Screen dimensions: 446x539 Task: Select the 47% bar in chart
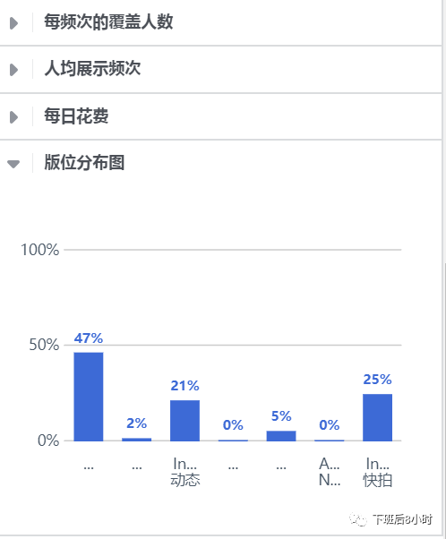click(89, 397)
